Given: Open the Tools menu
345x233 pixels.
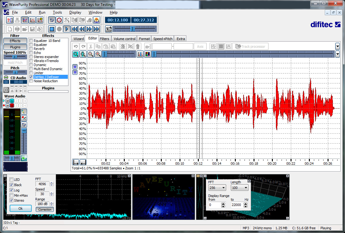Looking at the screenshot, I should click(58, 12).
